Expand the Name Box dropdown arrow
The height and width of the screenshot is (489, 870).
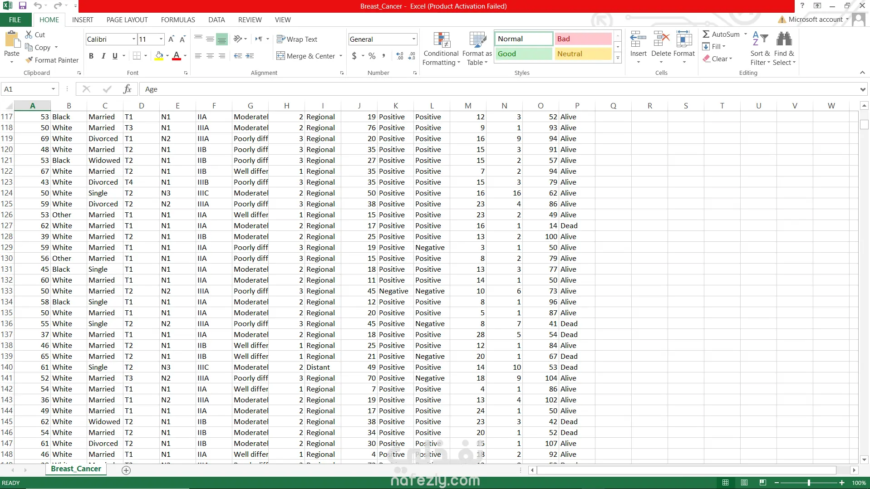(53, 89)
